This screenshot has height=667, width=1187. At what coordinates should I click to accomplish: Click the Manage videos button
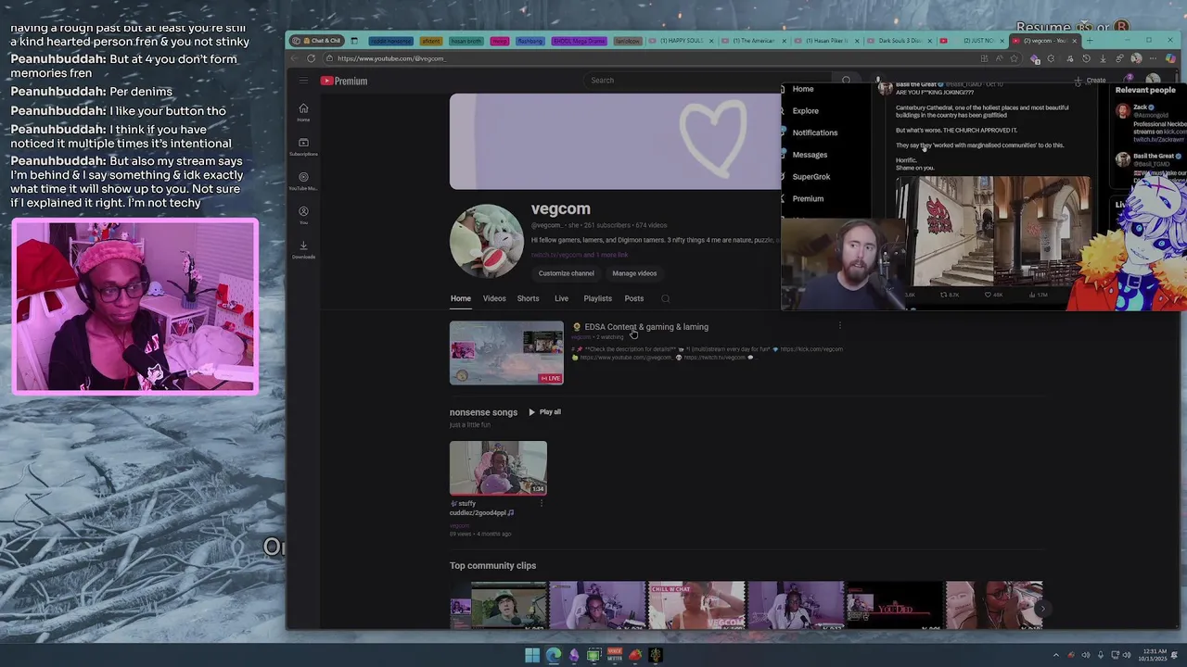click(x=634, y=273)
